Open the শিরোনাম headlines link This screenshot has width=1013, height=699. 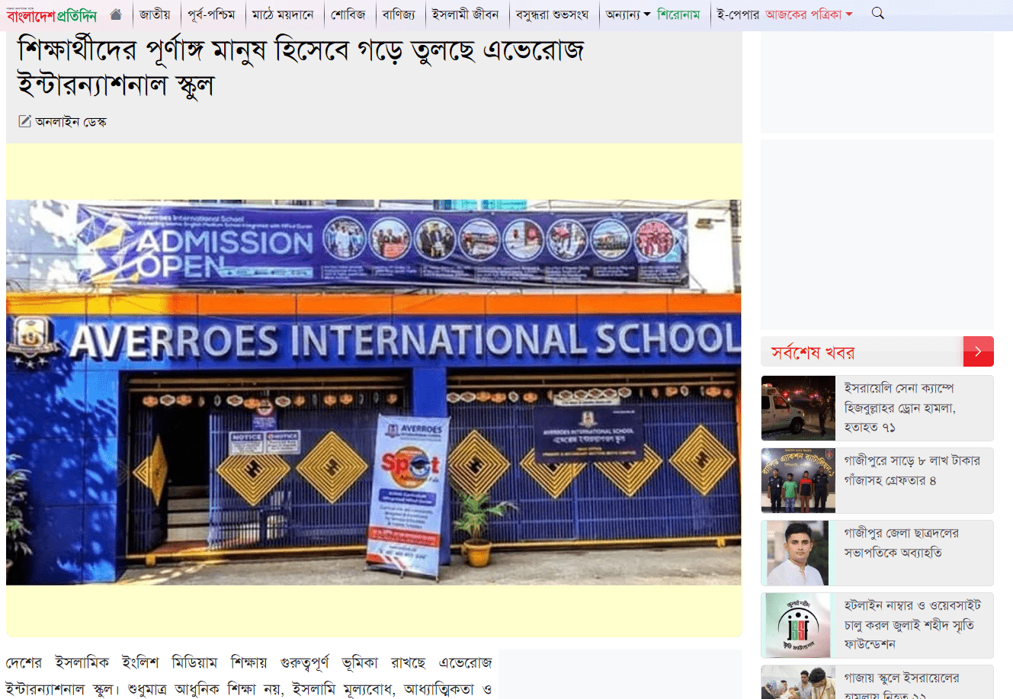tap(678, 14)
